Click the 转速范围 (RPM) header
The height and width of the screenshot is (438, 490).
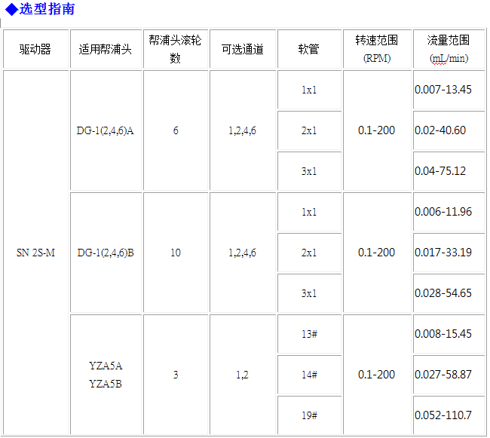377,49
